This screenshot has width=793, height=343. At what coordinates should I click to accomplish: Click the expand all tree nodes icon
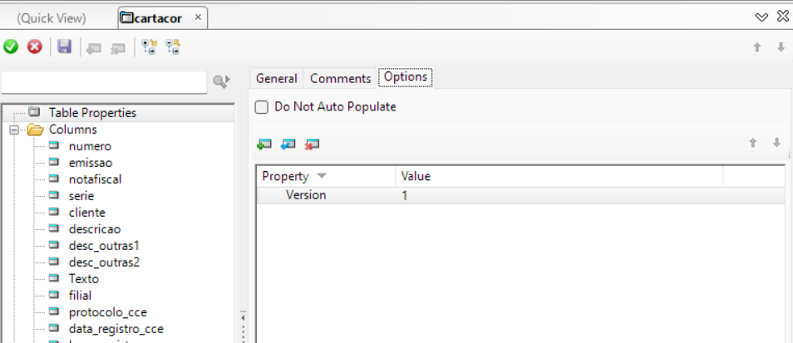click(x=149, y=47)
